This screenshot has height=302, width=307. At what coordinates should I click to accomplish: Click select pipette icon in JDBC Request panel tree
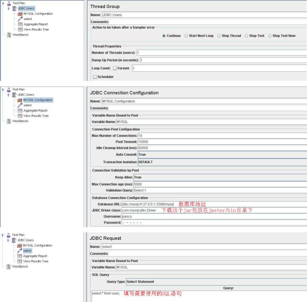(x=20, y=251)
